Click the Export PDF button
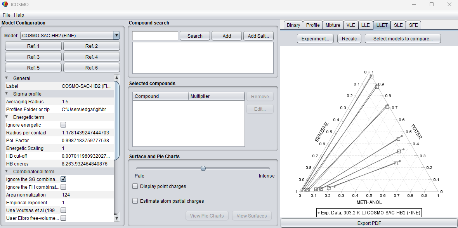458x228 pixels. (369, 223)
